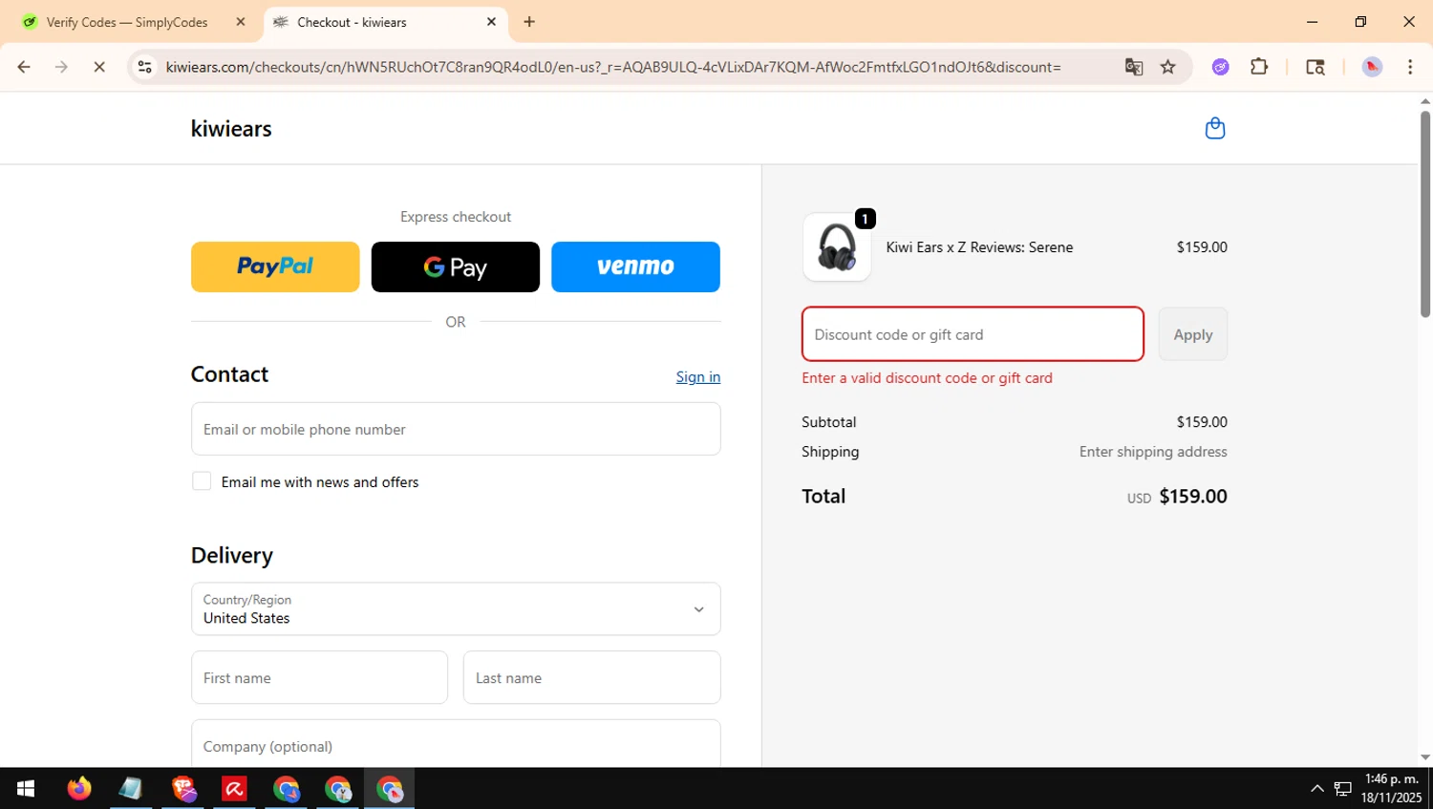Open the first Chrome taskbar icon

click(x=287, y=789)
